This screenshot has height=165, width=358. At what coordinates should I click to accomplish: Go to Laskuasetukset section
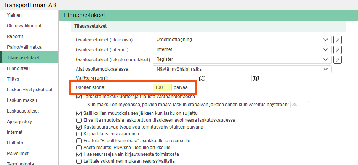pyautogui.click(x=23, y=111)
